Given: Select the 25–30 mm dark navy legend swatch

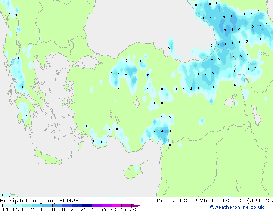Looking at the screenshot, I should 87,205.
